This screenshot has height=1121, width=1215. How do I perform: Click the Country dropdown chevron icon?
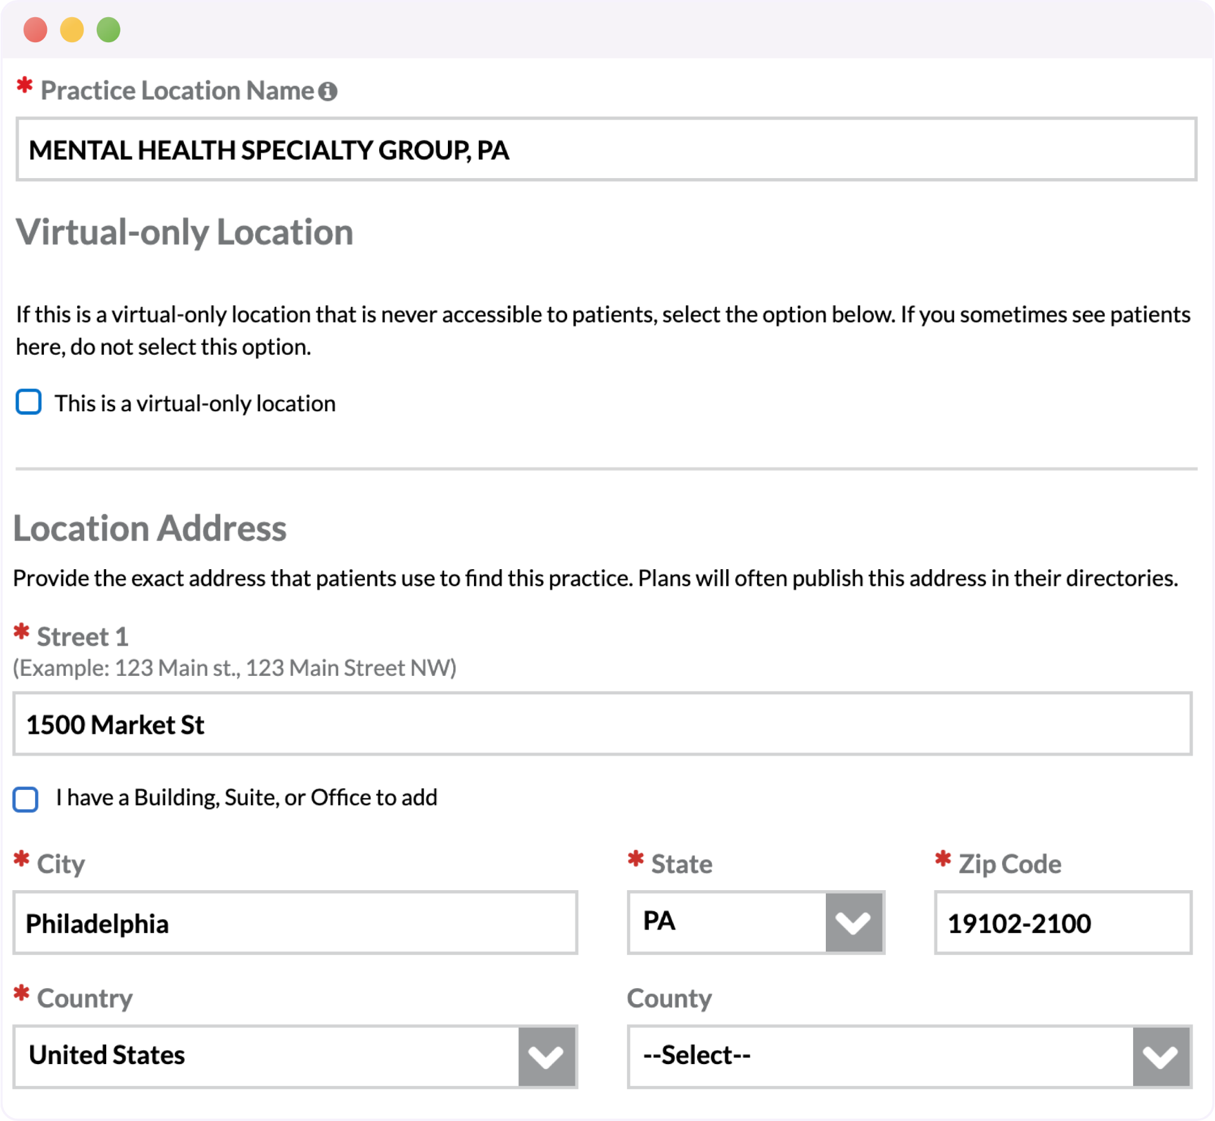pos(546,1057)
